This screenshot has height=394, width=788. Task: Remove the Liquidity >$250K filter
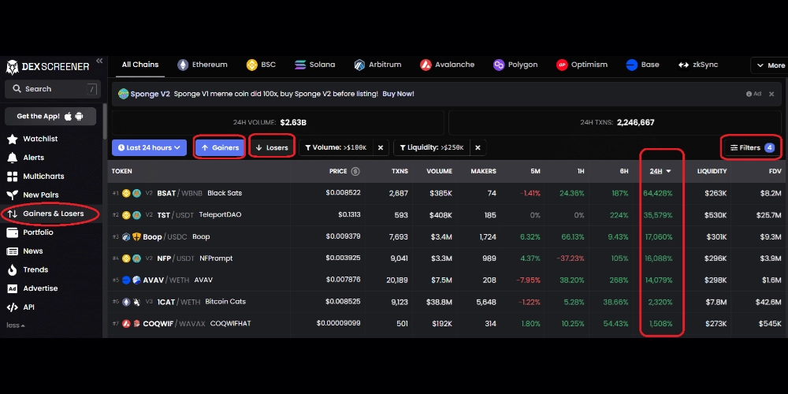click(x=478, y=148)
